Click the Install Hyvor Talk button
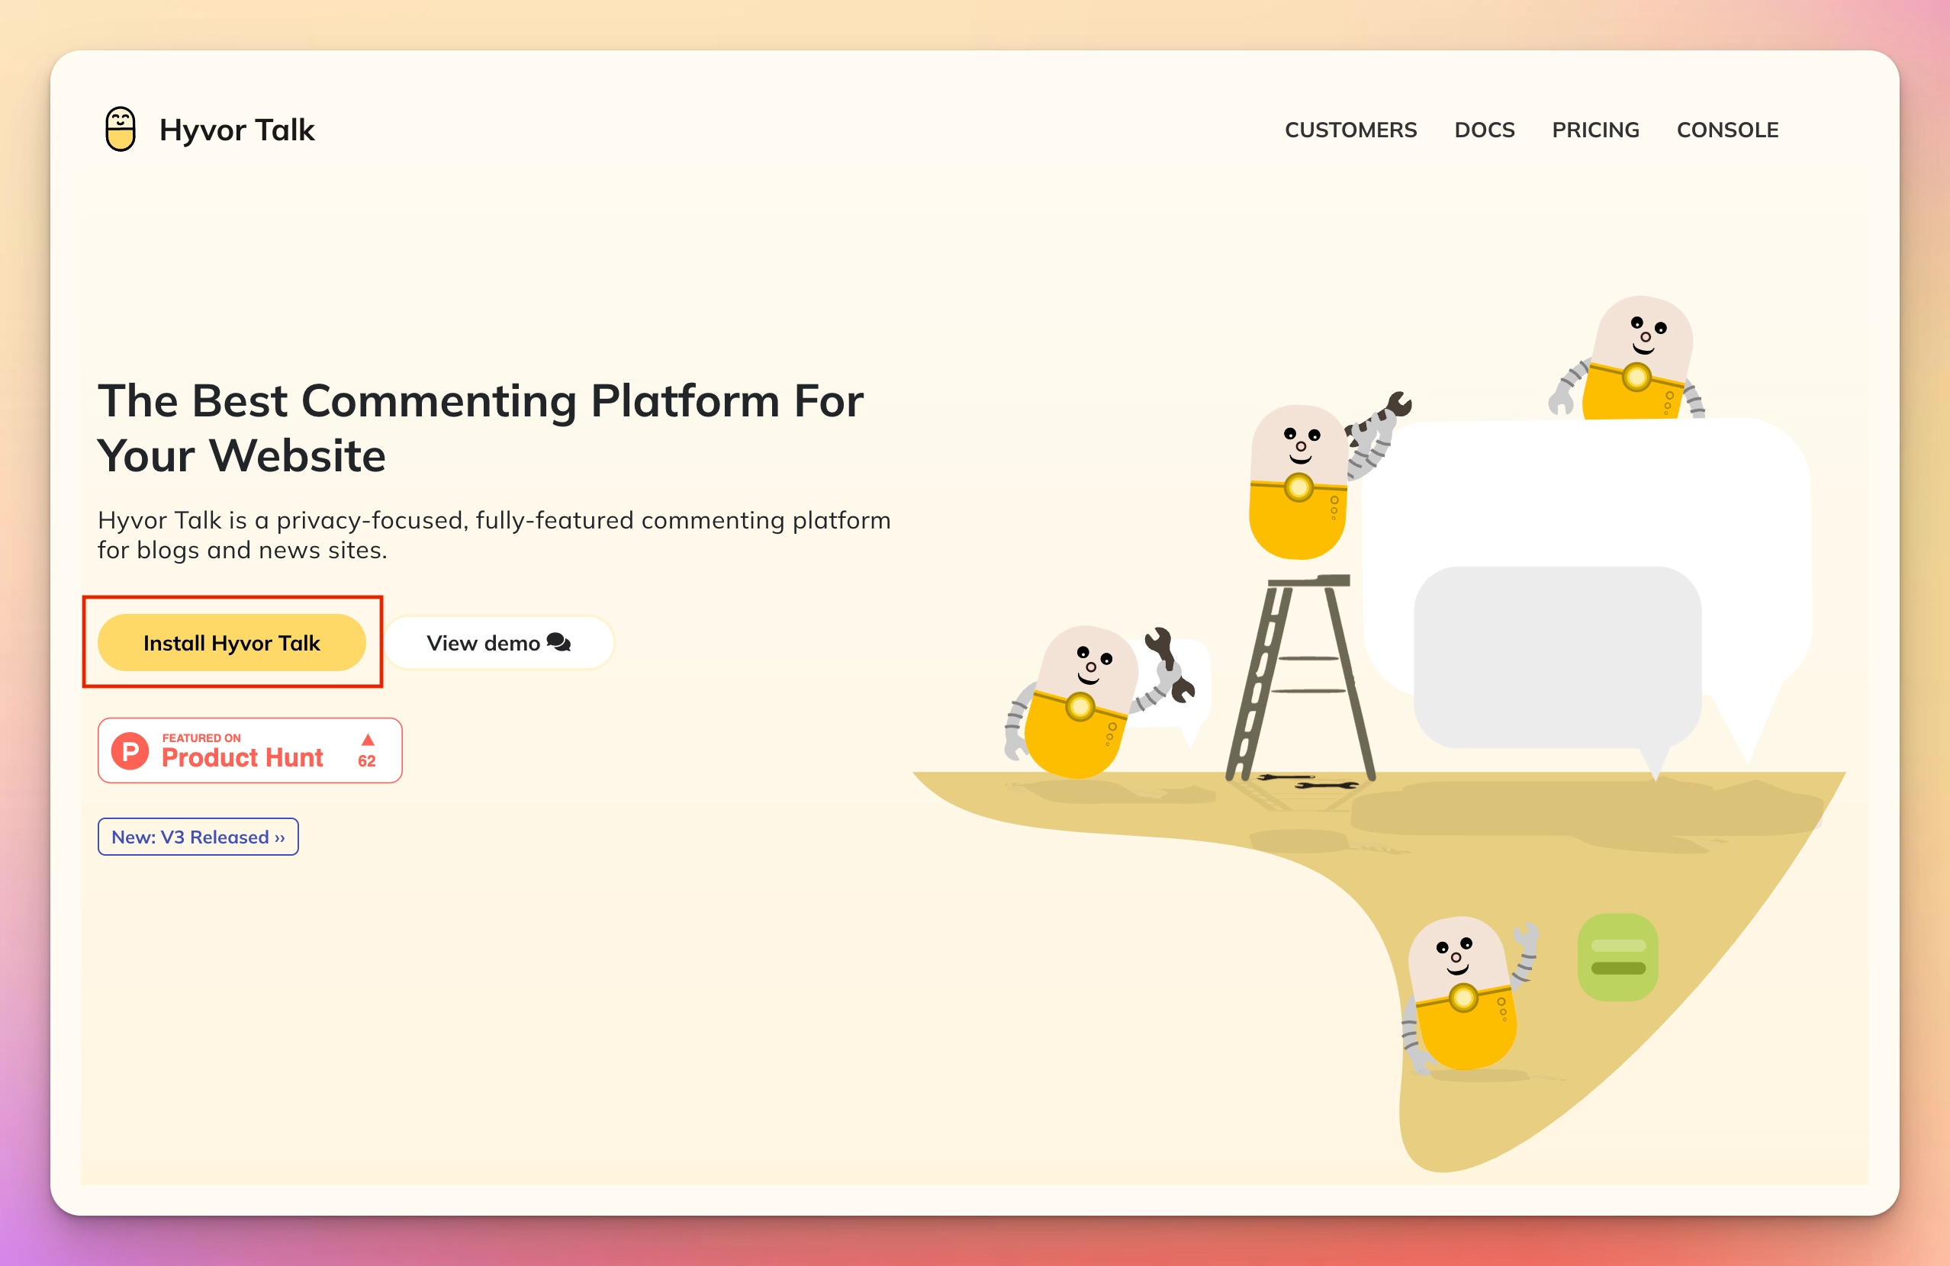 click(x=232, y=643)
